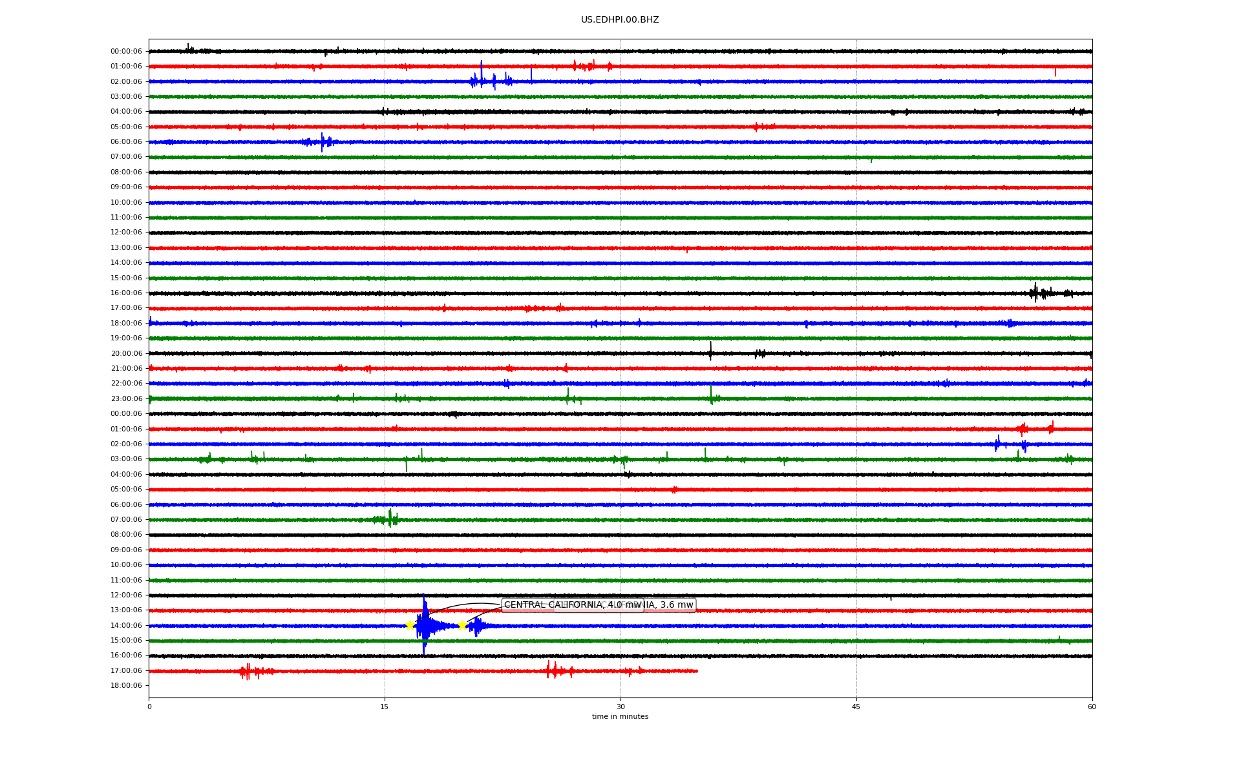Click the 60 tick on time axis
The width and height of the screenshot is (1241, 775).
1091,707
